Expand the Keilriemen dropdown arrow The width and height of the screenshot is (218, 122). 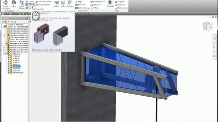click(87, 5)
